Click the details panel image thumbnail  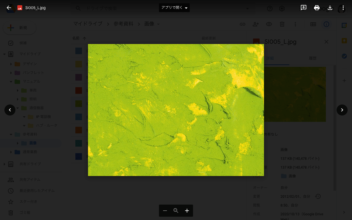coord(295,94)
